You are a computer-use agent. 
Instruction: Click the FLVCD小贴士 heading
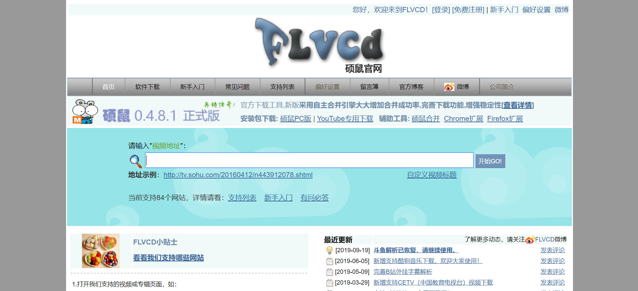point(155,242)
